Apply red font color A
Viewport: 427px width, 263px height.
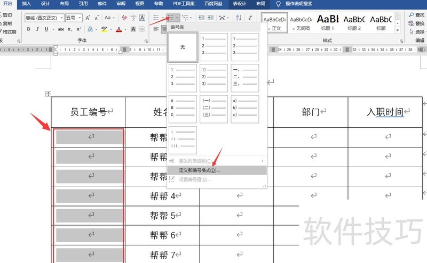click(x=118, y=29)
